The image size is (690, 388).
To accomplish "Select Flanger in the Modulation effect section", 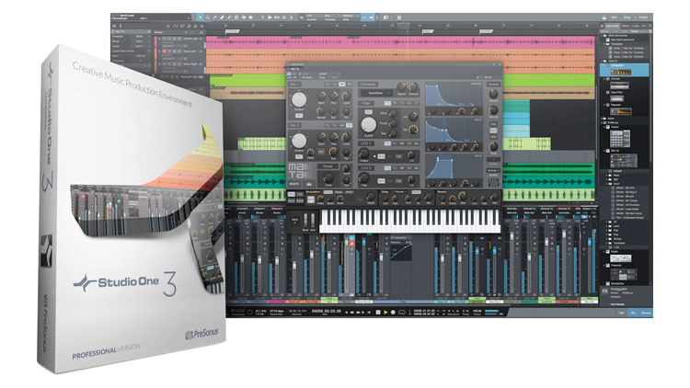I will click(339, 192).
